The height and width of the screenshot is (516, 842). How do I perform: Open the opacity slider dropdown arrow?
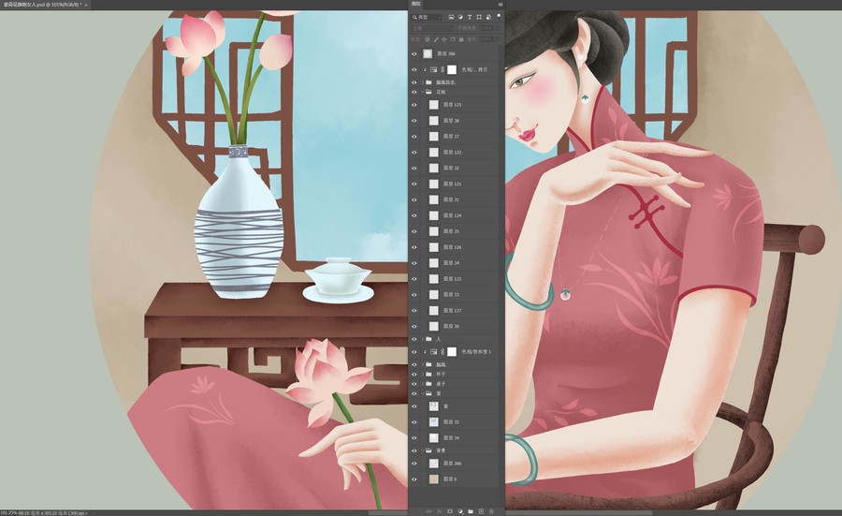point(498,28)
